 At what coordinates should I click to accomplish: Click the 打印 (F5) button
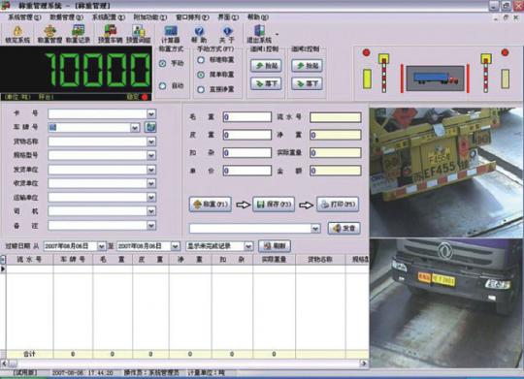[x=338, y=204]
